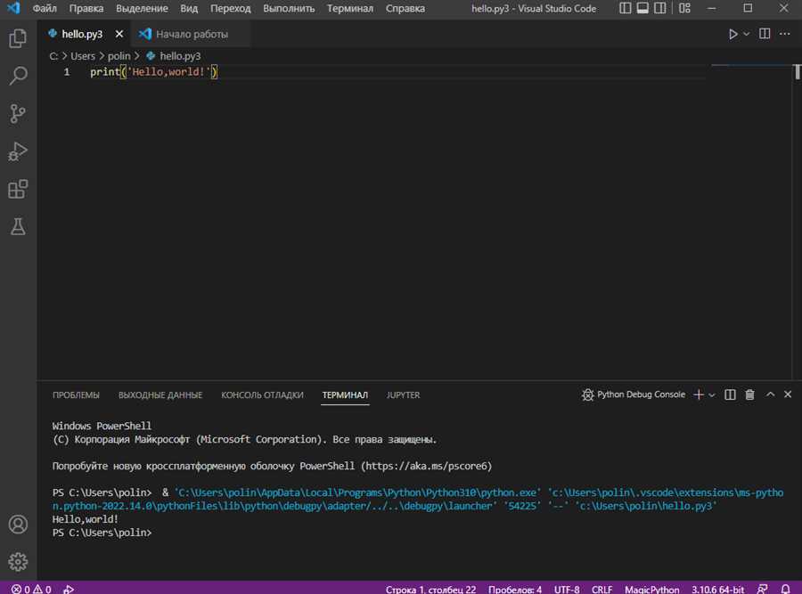This screenshot has width=802, height=594.
Task: Toggle the secondary sidebar layout button
Action: 661,9
